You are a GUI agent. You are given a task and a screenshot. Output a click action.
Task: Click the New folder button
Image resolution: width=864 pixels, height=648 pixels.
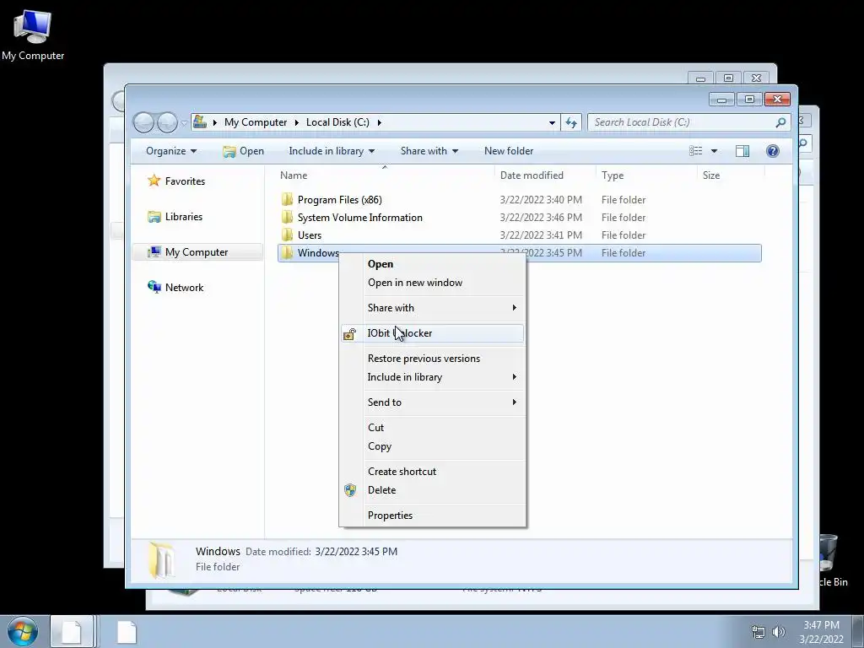[509, 151]
